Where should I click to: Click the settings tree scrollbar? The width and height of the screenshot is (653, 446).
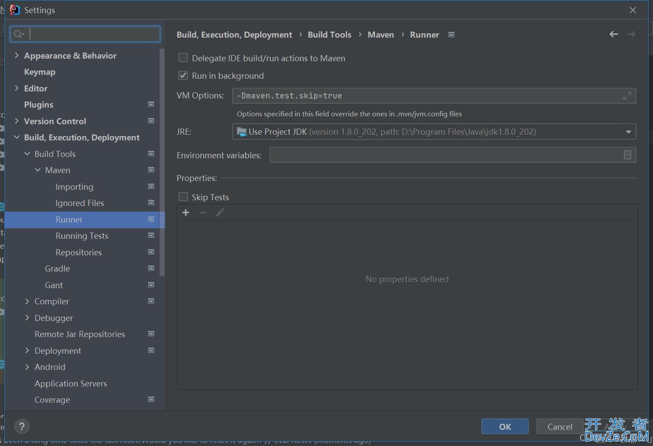(162, 162)
